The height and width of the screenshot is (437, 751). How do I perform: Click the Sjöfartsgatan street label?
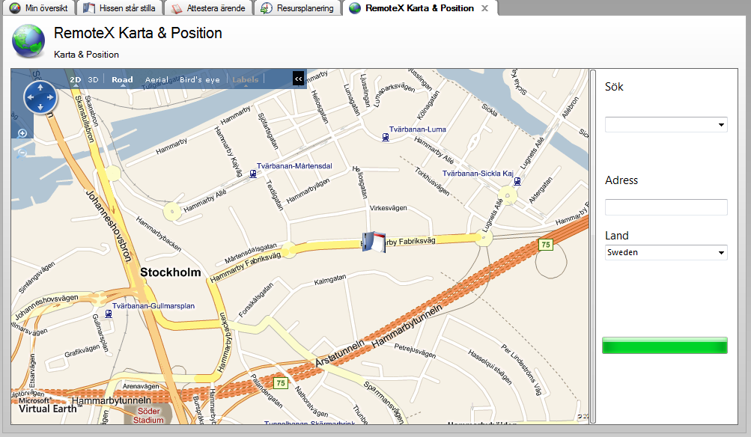268,131
